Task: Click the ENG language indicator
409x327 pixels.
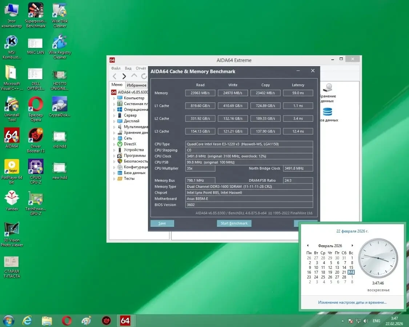Action: pos(376,321)
